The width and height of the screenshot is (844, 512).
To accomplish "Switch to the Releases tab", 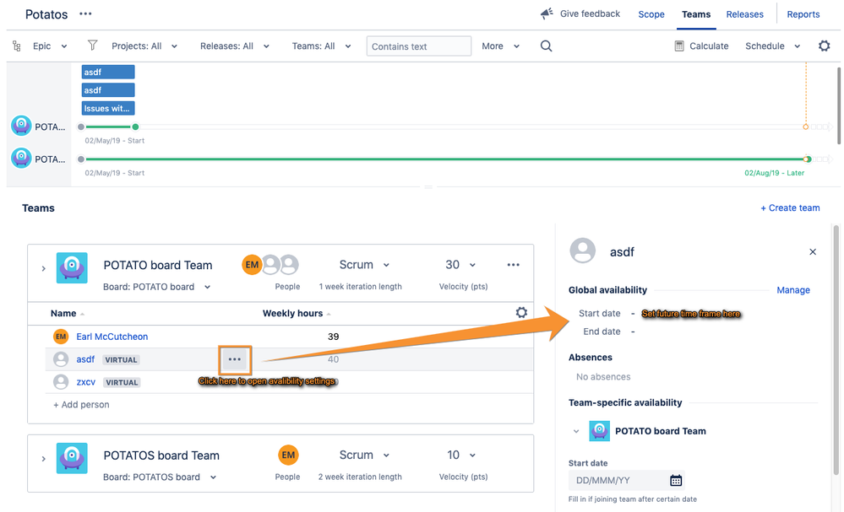I will click(x=744, y=14).
